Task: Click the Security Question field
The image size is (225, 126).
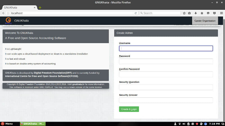Action: [x=166, y=87]
